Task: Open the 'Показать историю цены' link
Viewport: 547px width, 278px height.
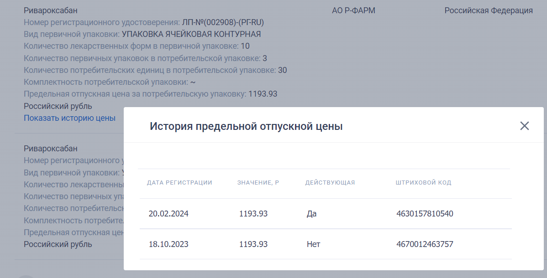Action: pos(69,118)
